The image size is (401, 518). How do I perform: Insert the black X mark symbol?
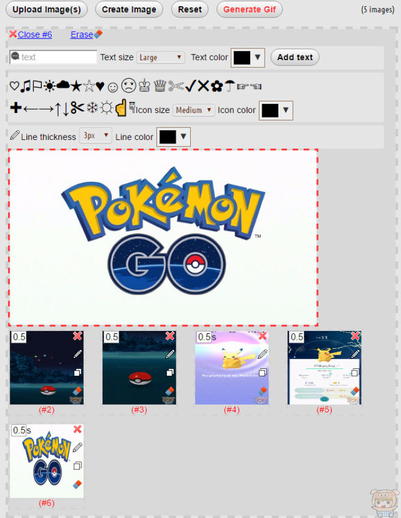coord(203,86)
